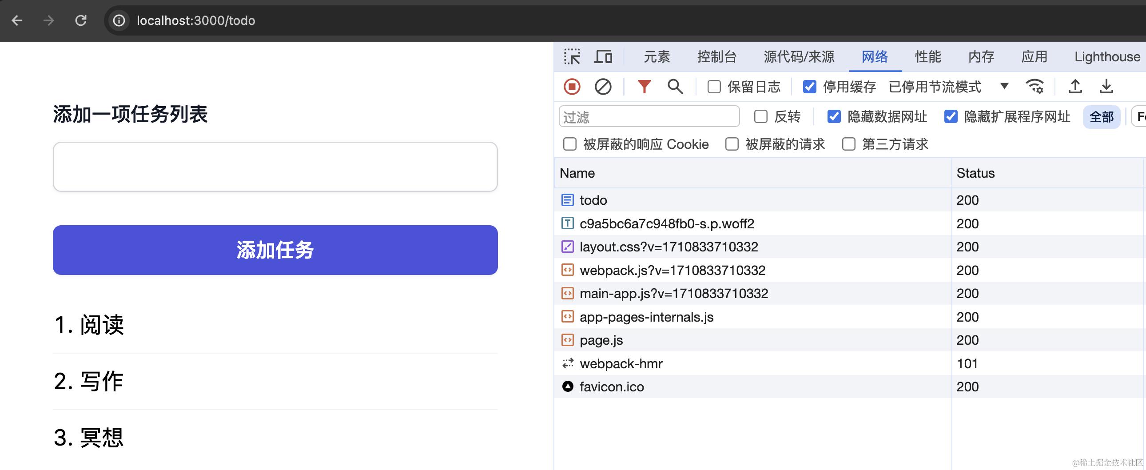Click script icon beside app-pages-internals.js
The height and width of the screenshot is (470, 1146).
tap(568, 316)
